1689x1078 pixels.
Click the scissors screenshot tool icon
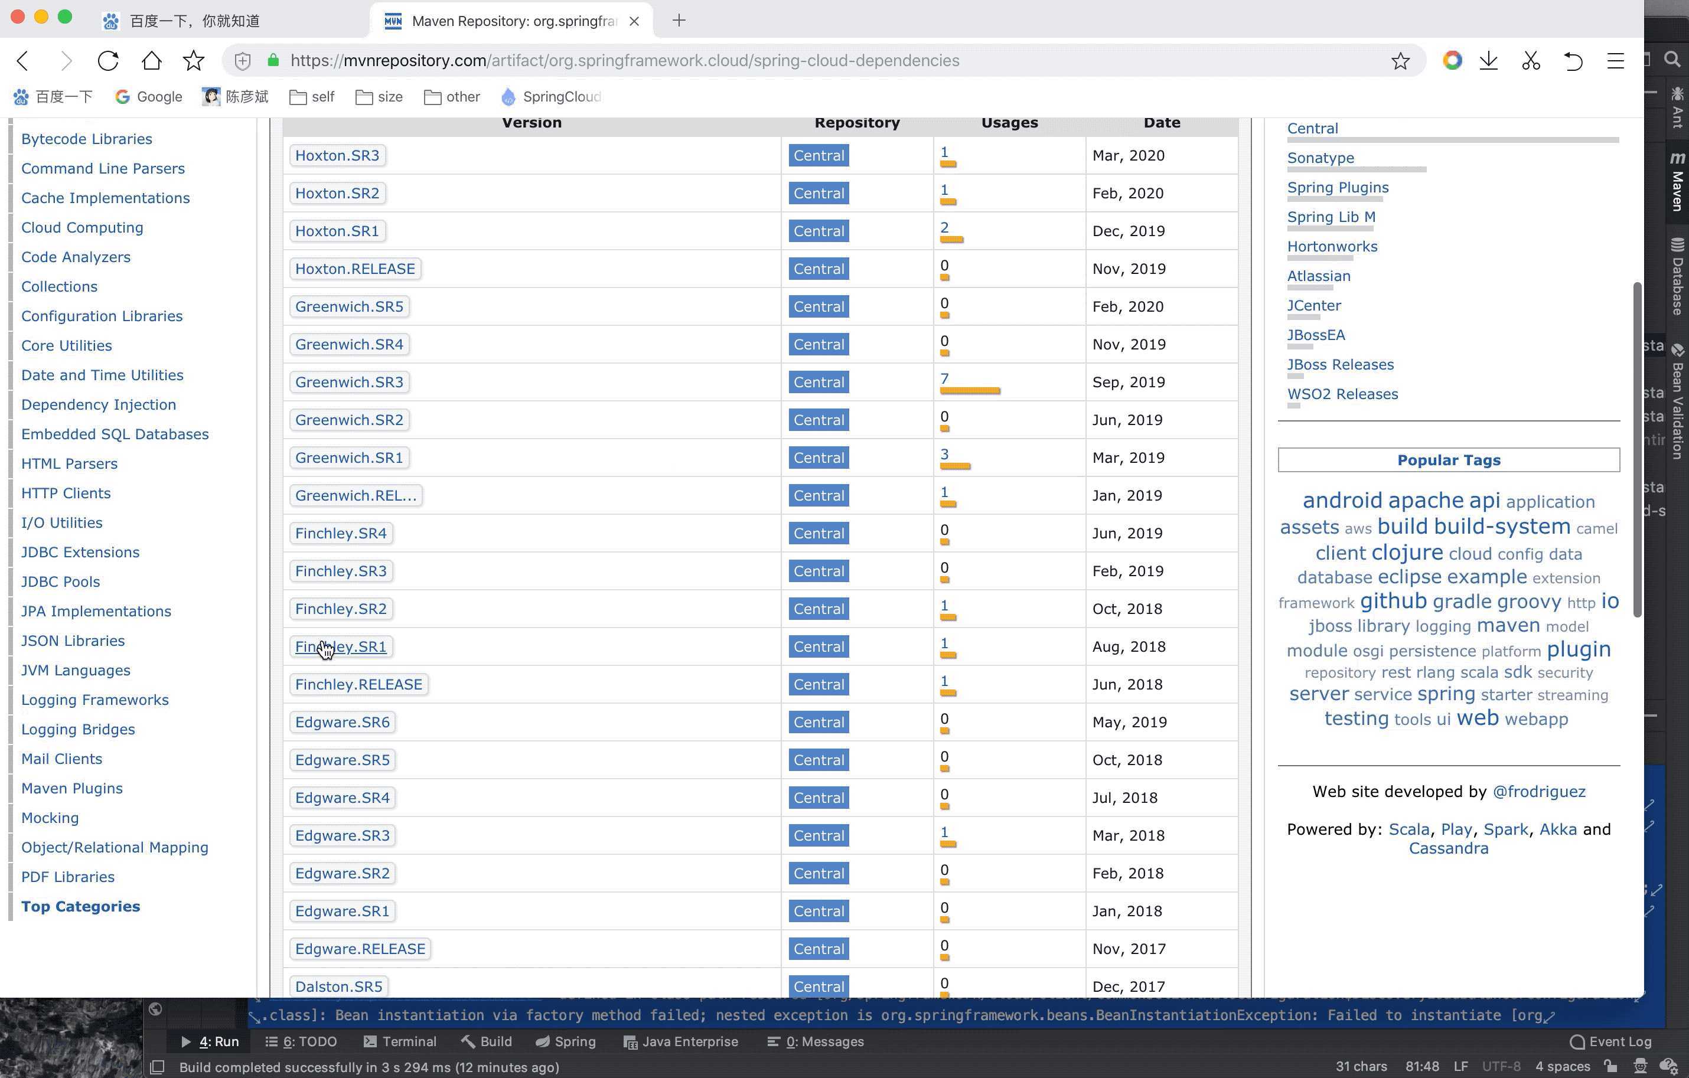[x=1531, y=61]
